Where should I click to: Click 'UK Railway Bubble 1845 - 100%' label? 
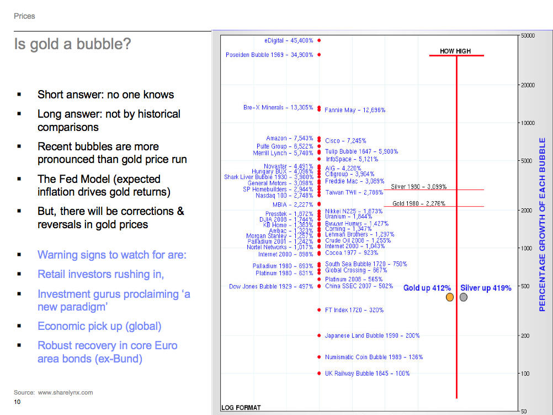[367, 374]
